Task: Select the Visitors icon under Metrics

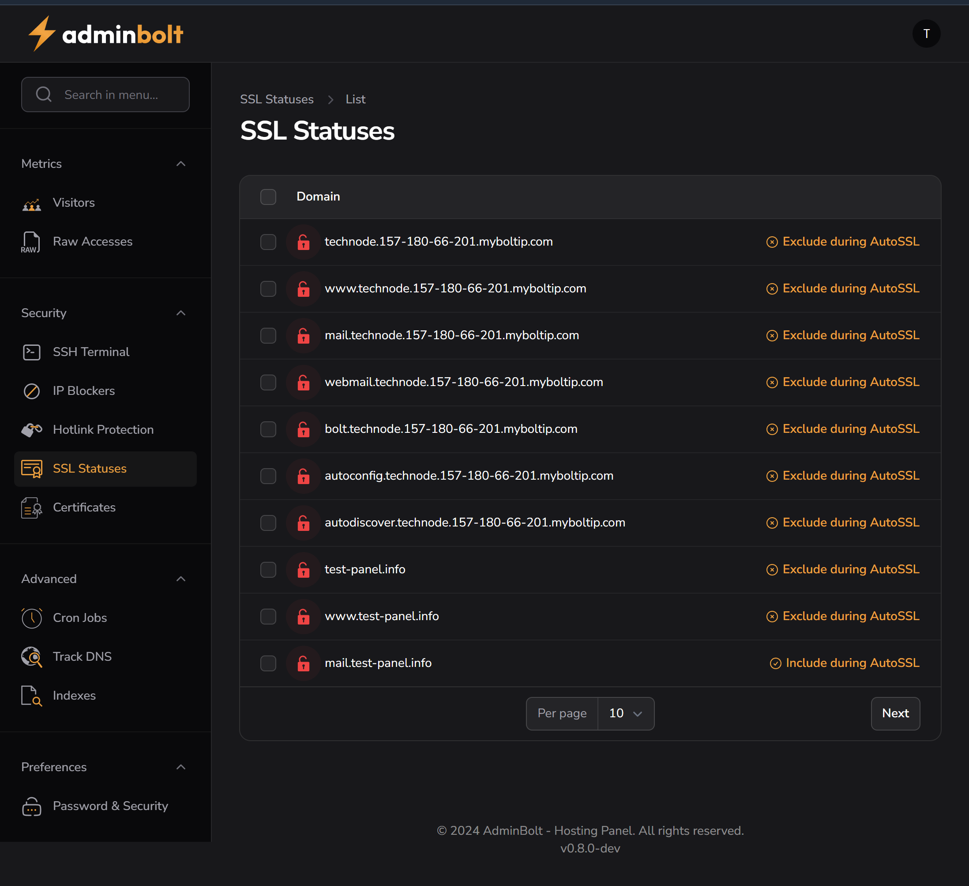Action: coord(31,202)
